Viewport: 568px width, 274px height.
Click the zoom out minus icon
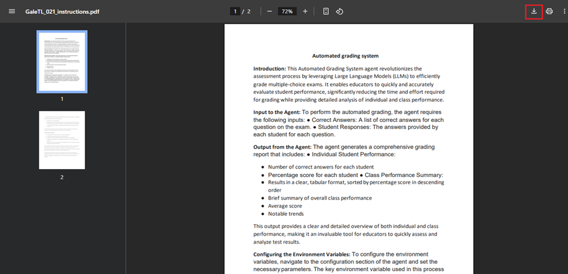click(x=269, y=12)
